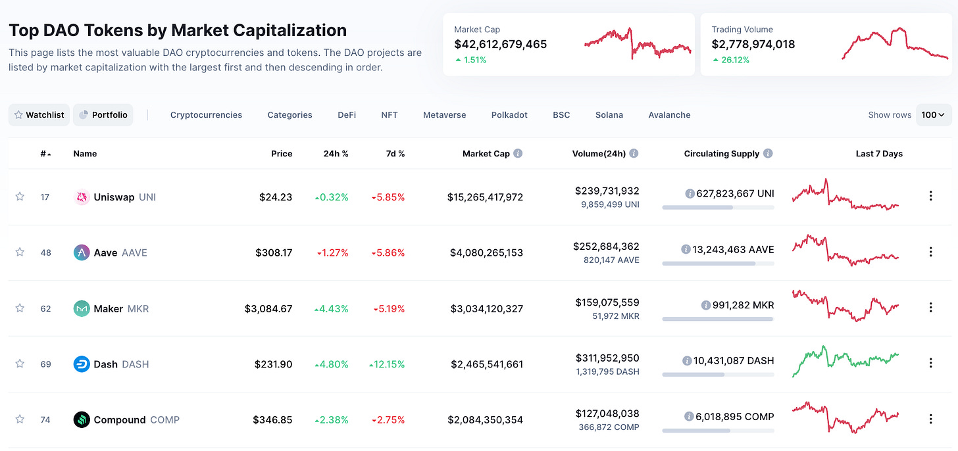Click info icon next to 627,823,667 UNI
The height and width of the screenshot is (451, 958).
click(x=690, y=194)
